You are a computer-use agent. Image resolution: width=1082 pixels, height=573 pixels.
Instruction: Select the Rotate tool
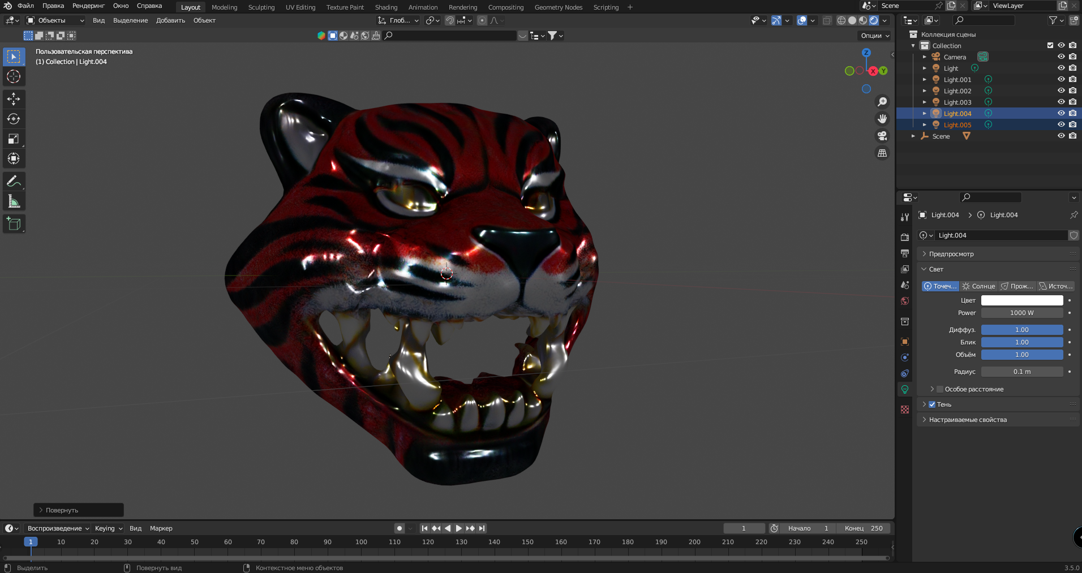pyautogui.click(x=14, y=119)
